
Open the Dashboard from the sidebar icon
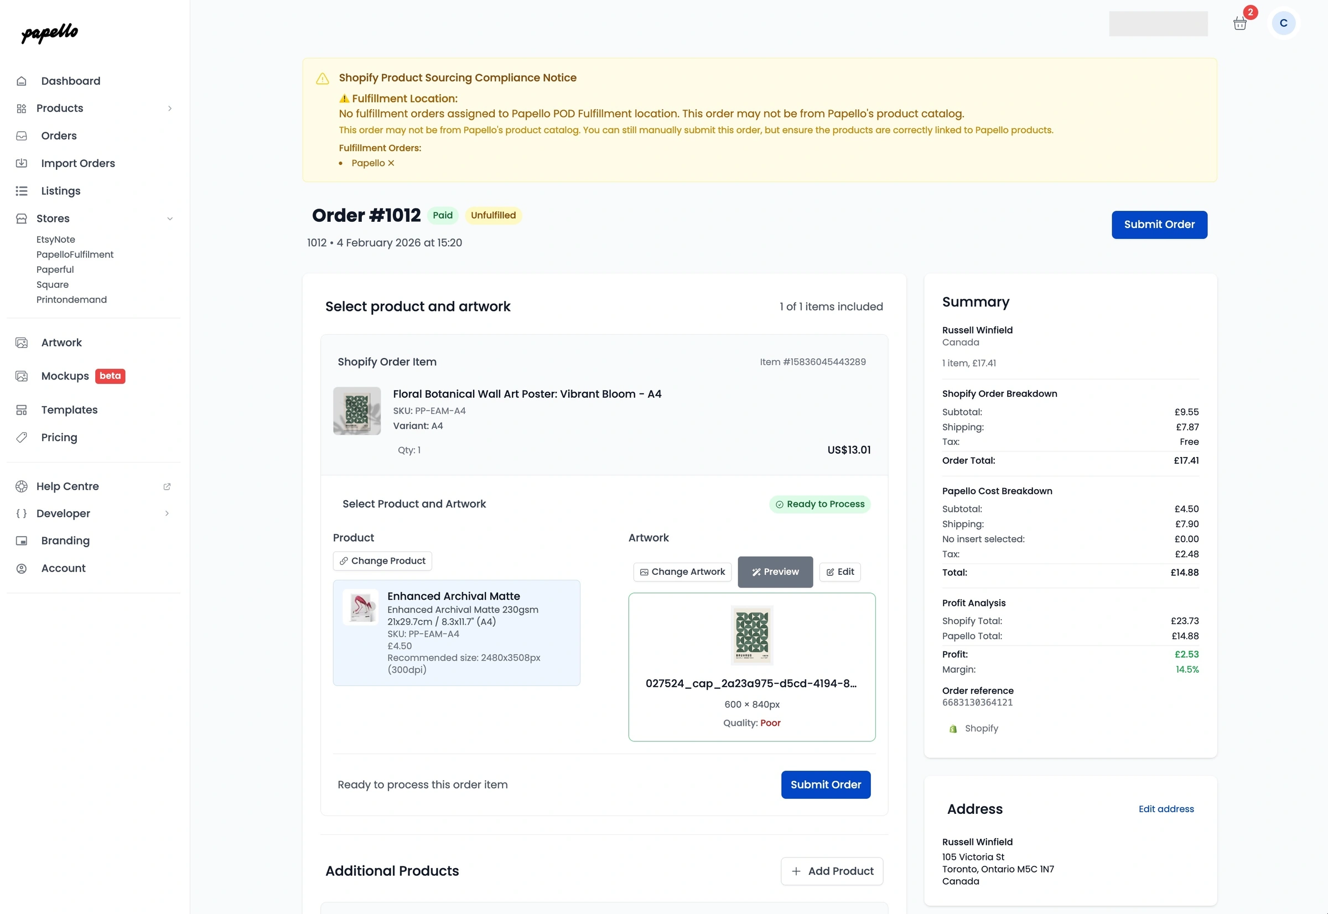[22, 81]
